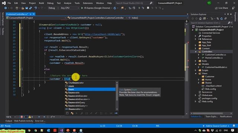Open the error count indicator
238x133 pixels.
(x=23, y=117)
